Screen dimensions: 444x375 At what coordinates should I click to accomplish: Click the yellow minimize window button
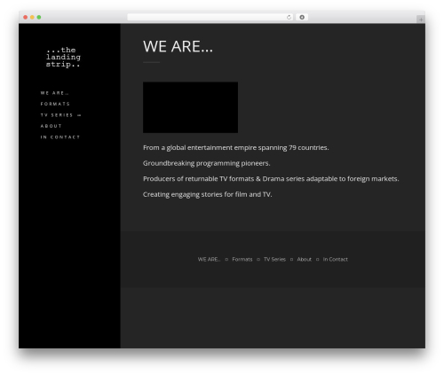click(32, 17)
